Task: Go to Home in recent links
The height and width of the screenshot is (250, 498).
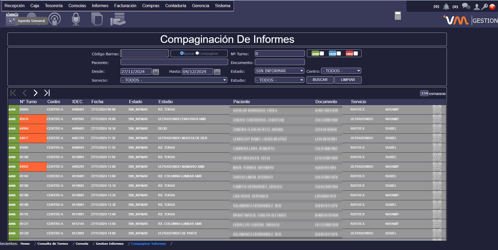Action: pyautogui.click(x=25, y=244)
